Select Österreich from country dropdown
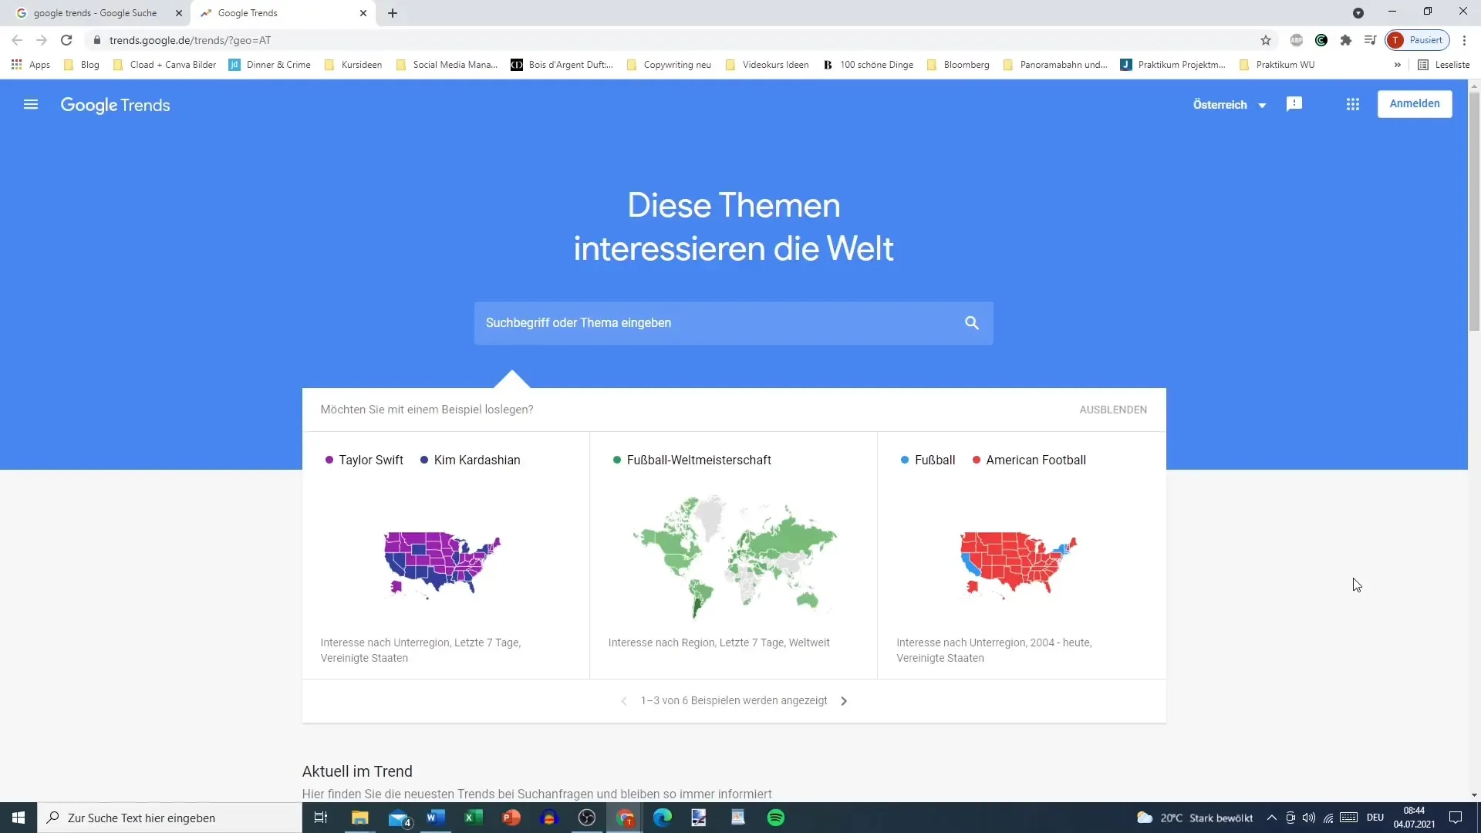 tap(1230, 104)
